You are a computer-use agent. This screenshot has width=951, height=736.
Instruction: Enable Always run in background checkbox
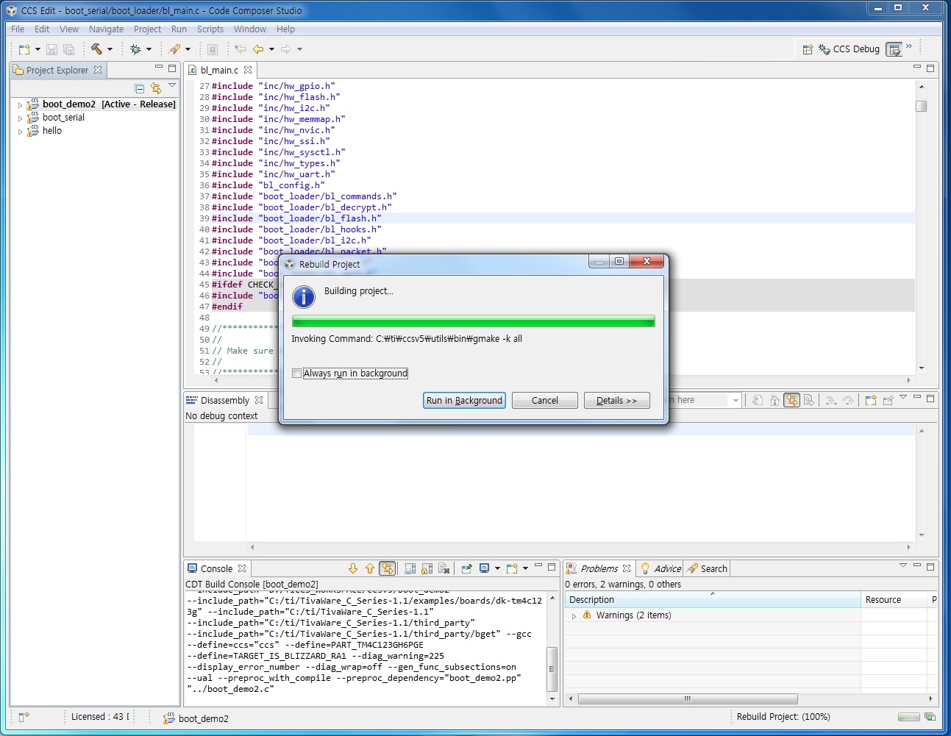click(x=297, y=374)
